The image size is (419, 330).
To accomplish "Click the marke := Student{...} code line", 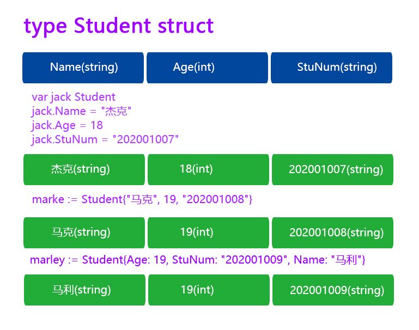I will 142,199.
